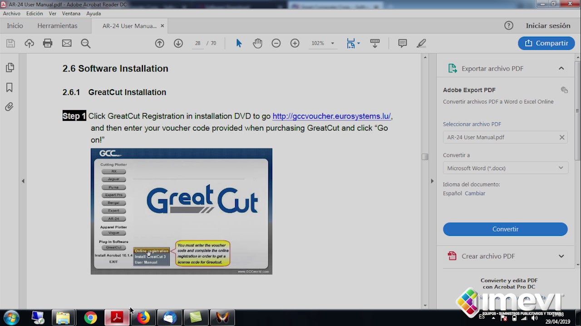This screenshot has height=326, width=581.
Task: Open the green notes app on taskbar
Action: (x=196, y=318)
